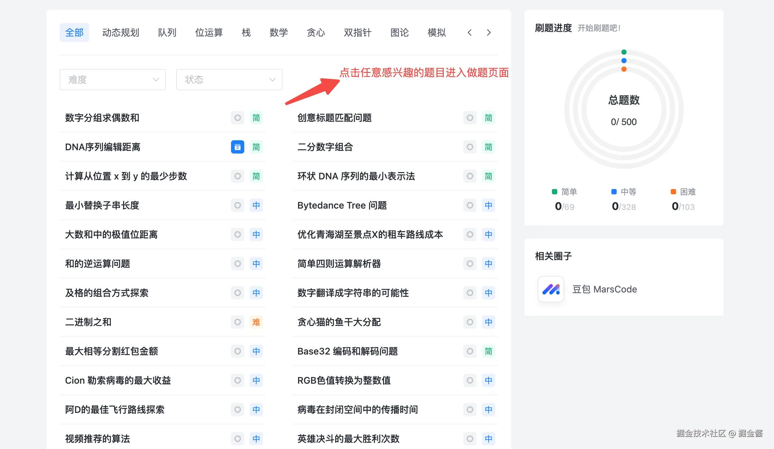Open the problem 阿D的最佳飞行路线探索
This screenshot has width=774, height=449.
tap(115, 410)
